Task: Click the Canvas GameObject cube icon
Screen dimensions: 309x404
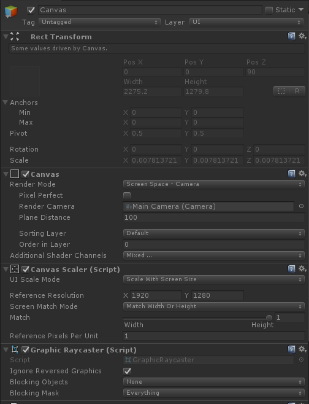Action: tap(11, 12)
